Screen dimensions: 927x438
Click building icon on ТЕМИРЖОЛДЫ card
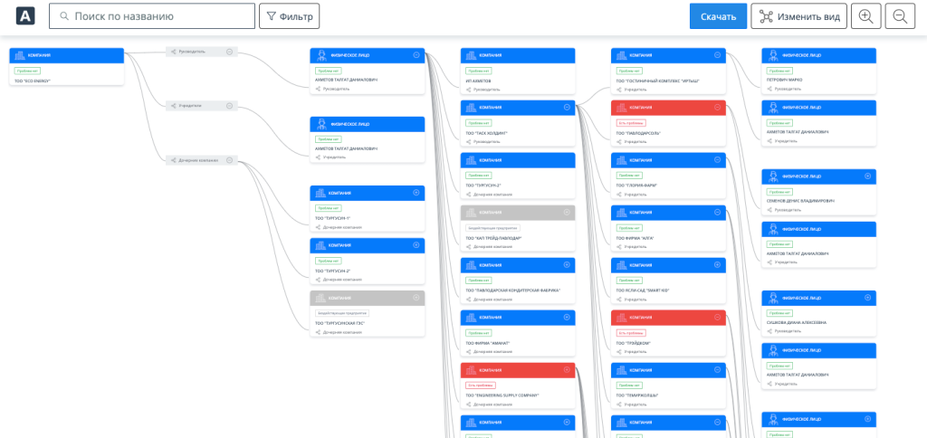pos(623,369)
